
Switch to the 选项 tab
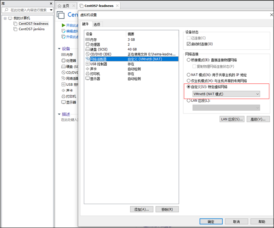tap(97, 24)
